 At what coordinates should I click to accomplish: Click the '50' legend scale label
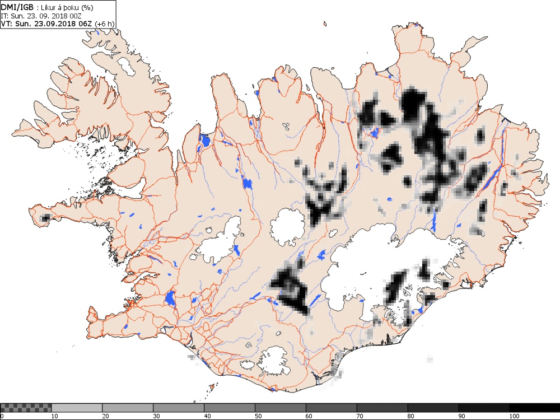coord(258,416)
